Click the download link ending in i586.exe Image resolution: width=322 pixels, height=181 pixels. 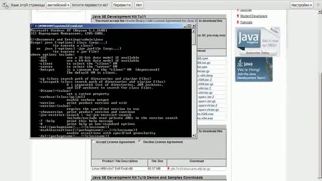click(x=205, y=114)
